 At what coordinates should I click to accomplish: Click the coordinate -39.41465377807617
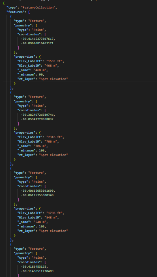(38, 39)
